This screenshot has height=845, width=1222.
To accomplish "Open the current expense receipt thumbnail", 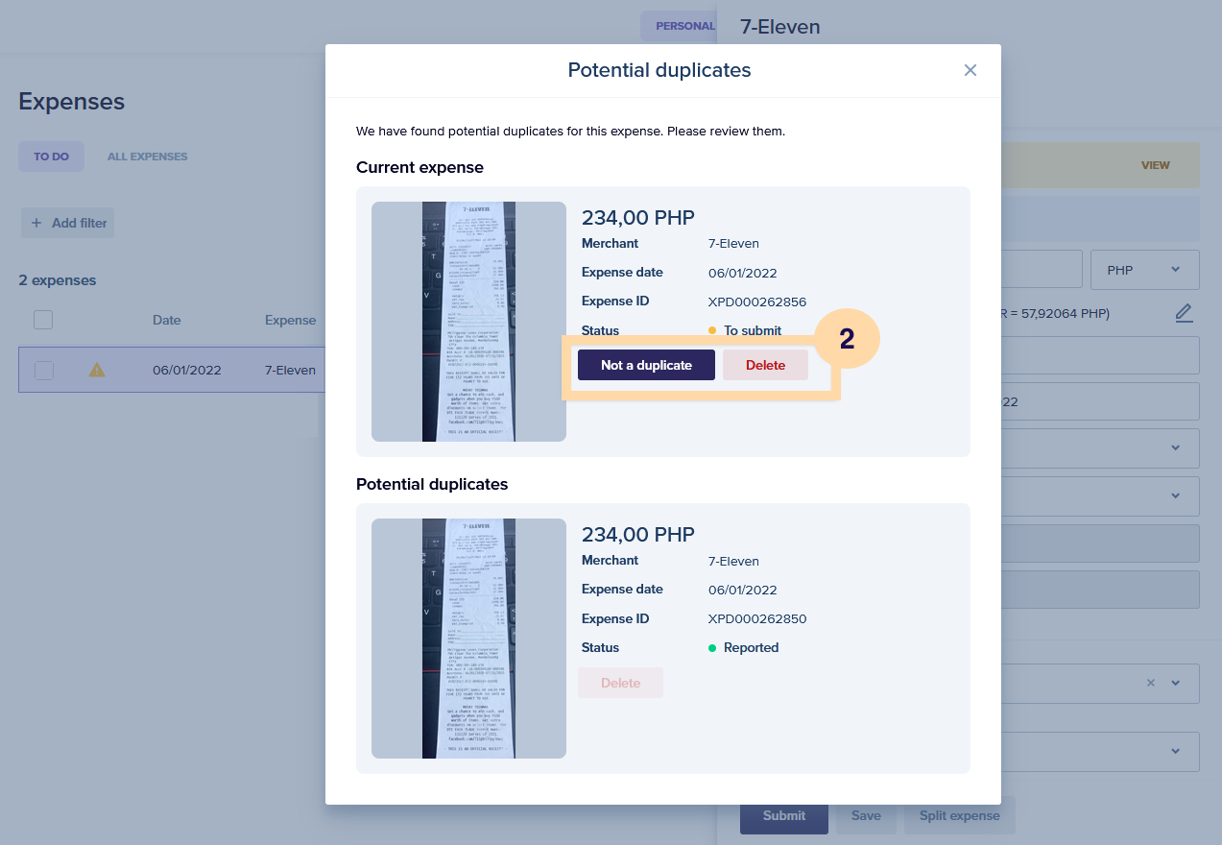I will (x=468, y=322).
